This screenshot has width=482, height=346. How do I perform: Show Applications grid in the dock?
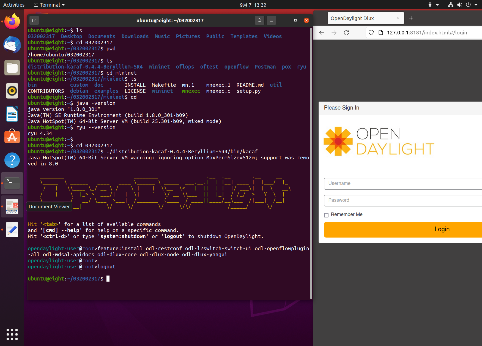(12, 334)
